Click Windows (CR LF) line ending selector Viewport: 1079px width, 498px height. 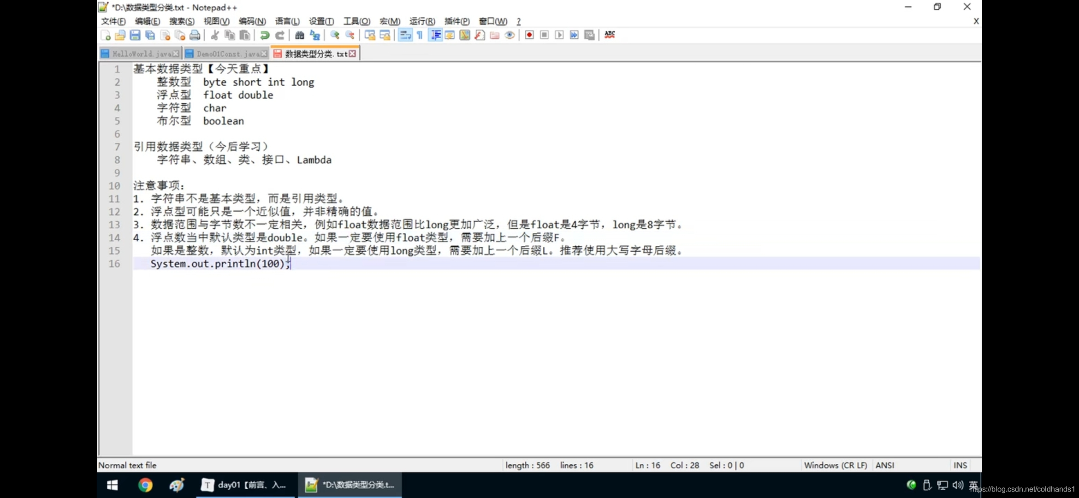click(835, 465)
